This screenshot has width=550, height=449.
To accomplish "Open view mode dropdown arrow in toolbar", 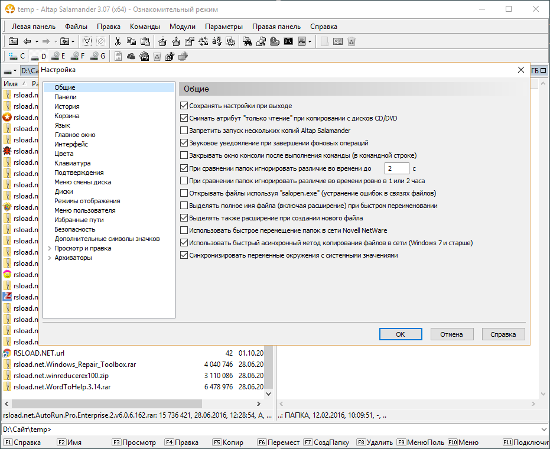I will pyautogui.click(x=310, y=42).
